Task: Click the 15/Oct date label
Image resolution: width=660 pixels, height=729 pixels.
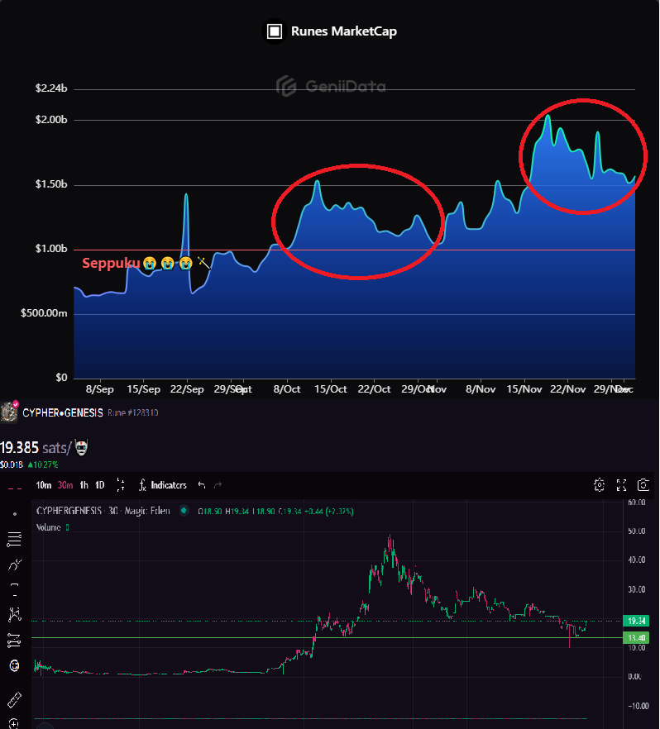Action: (x=331, y=389)
